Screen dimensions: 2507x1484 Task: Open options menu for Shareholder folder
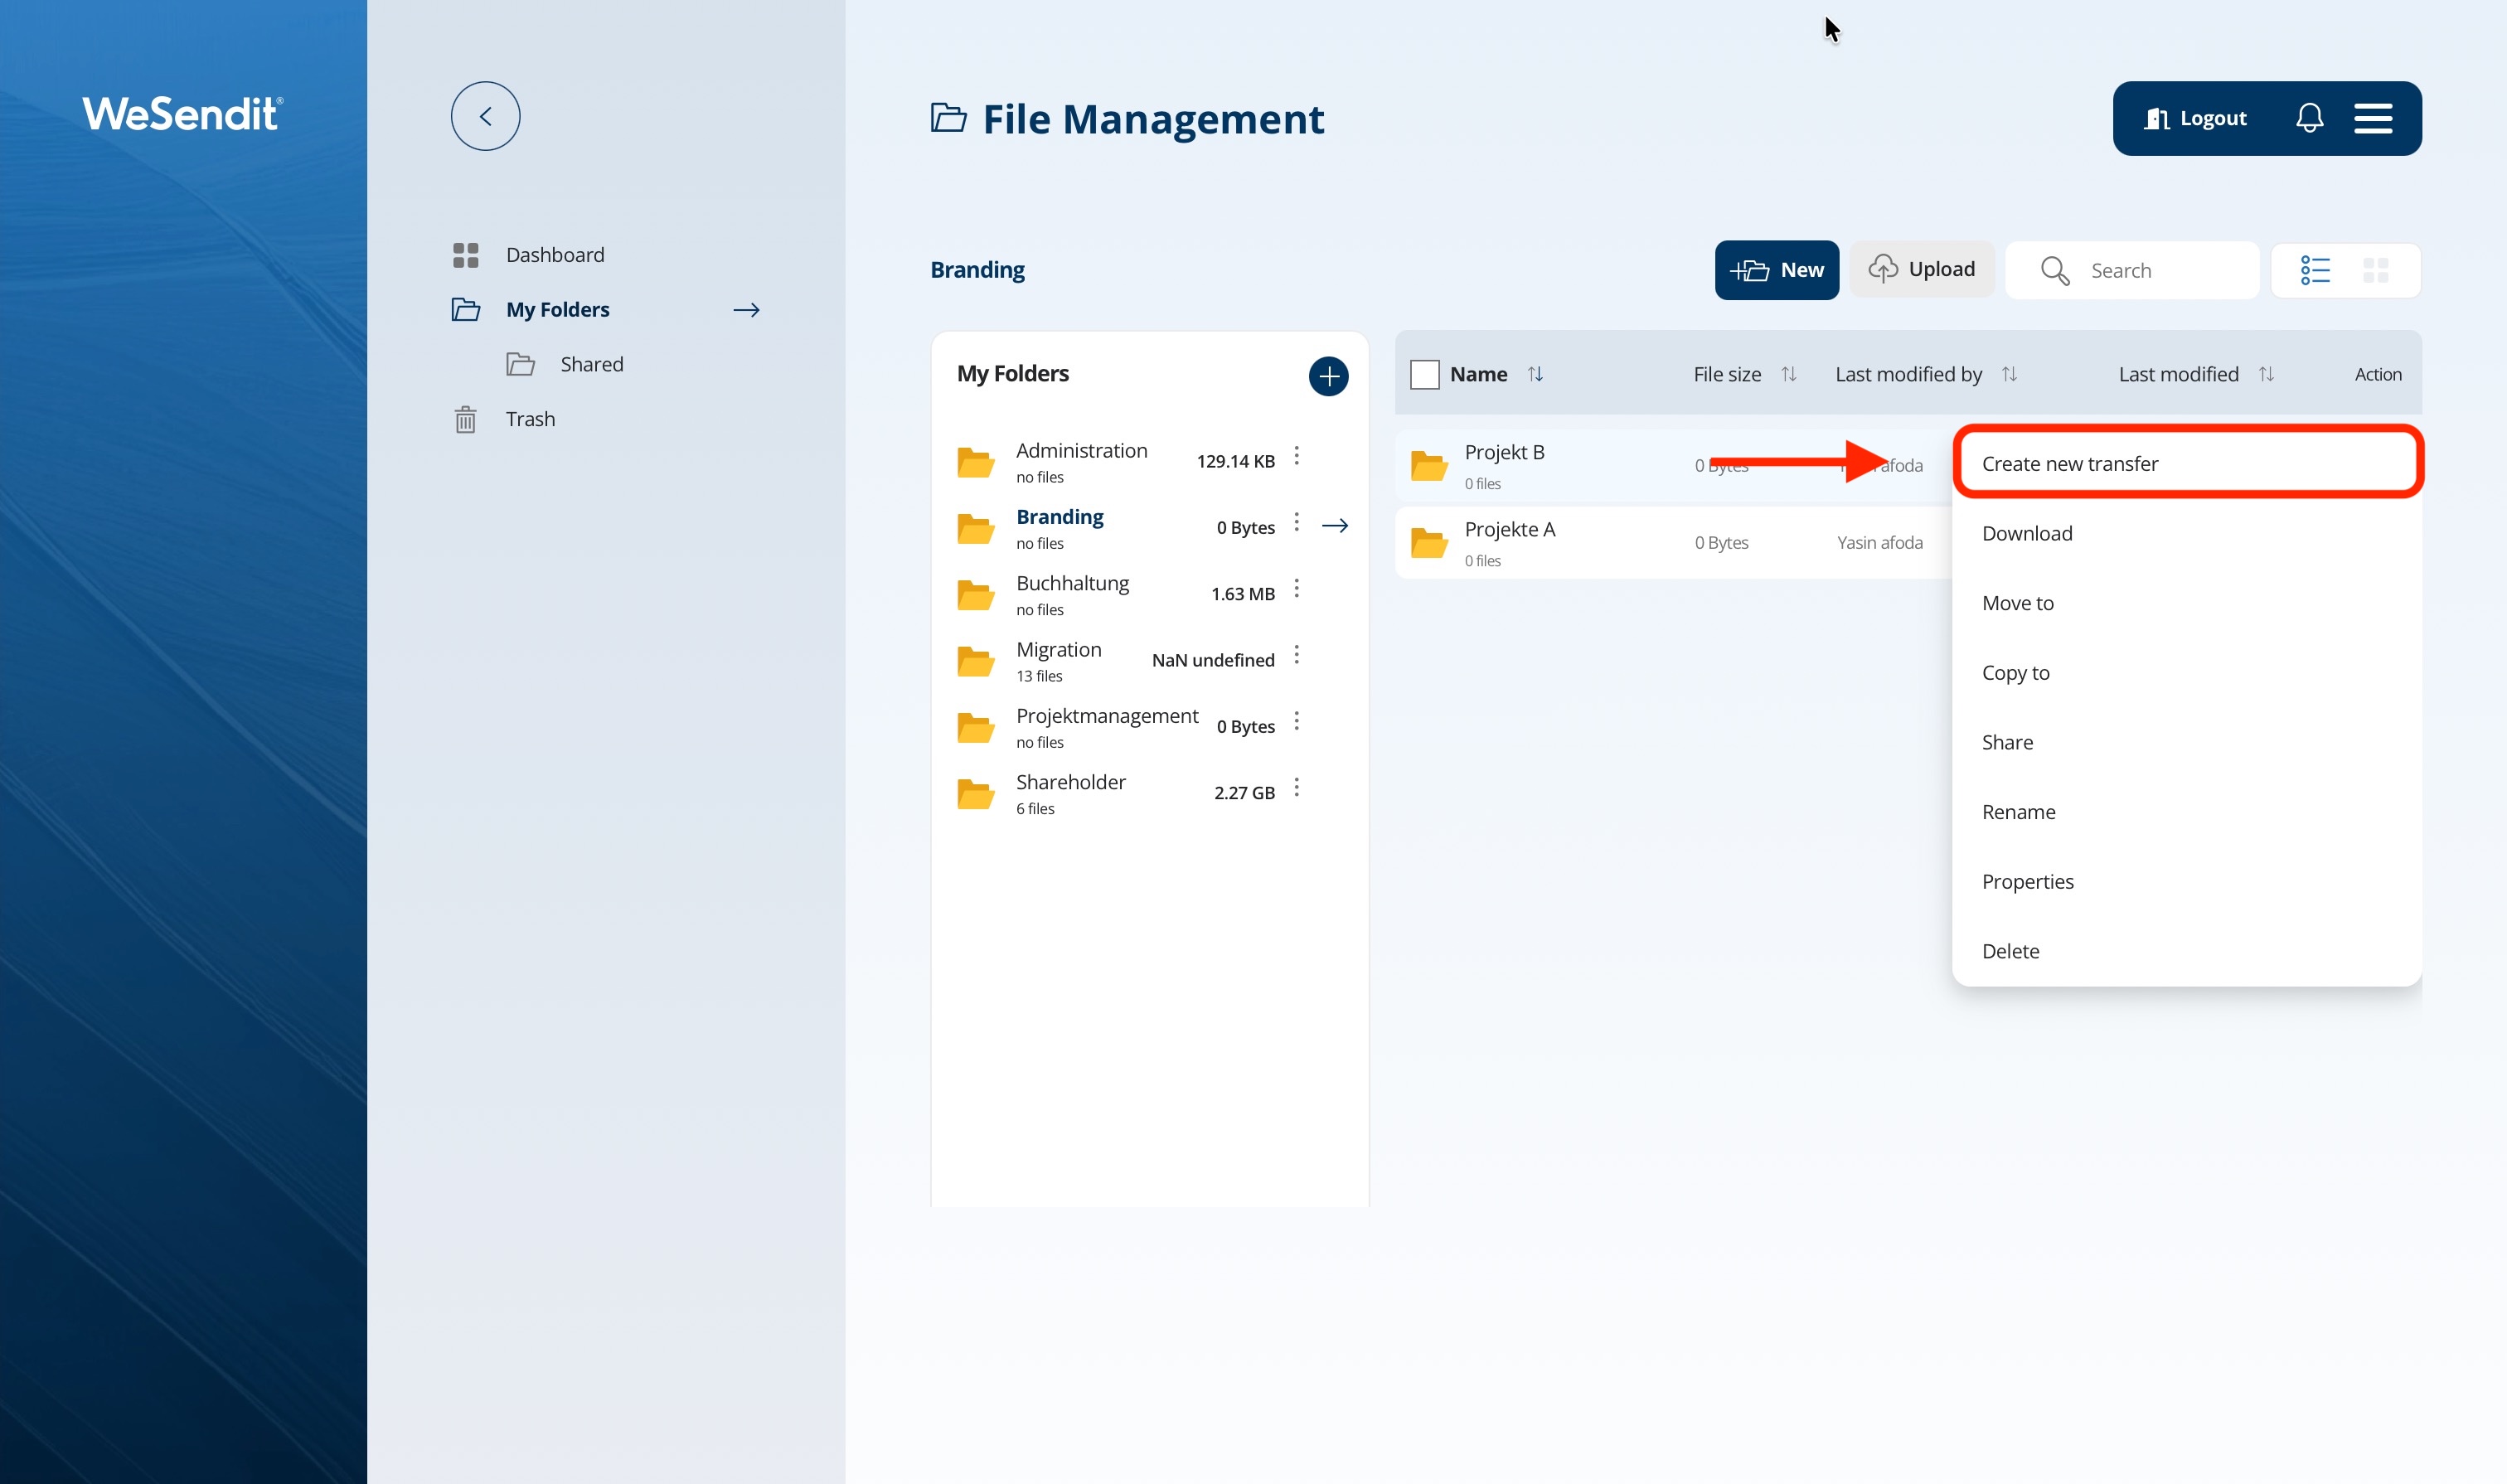pos(1296,788)
